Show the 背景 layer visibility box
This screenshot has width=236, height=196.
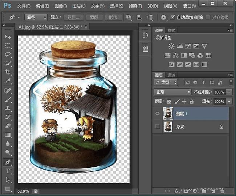coord(157,127)
